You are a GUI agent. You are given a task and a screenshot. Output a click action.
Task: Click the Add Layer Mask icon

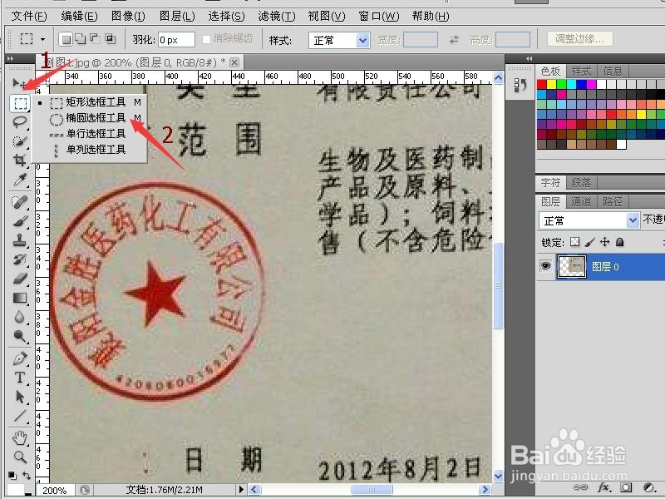626,487
